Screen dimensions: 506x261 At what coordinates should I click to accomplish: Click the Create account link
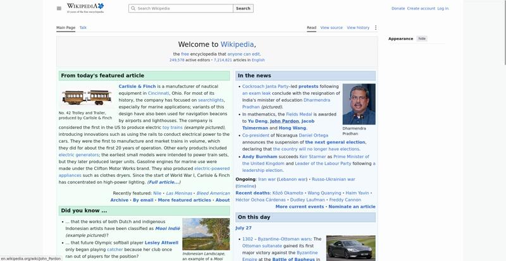(421, 8)
